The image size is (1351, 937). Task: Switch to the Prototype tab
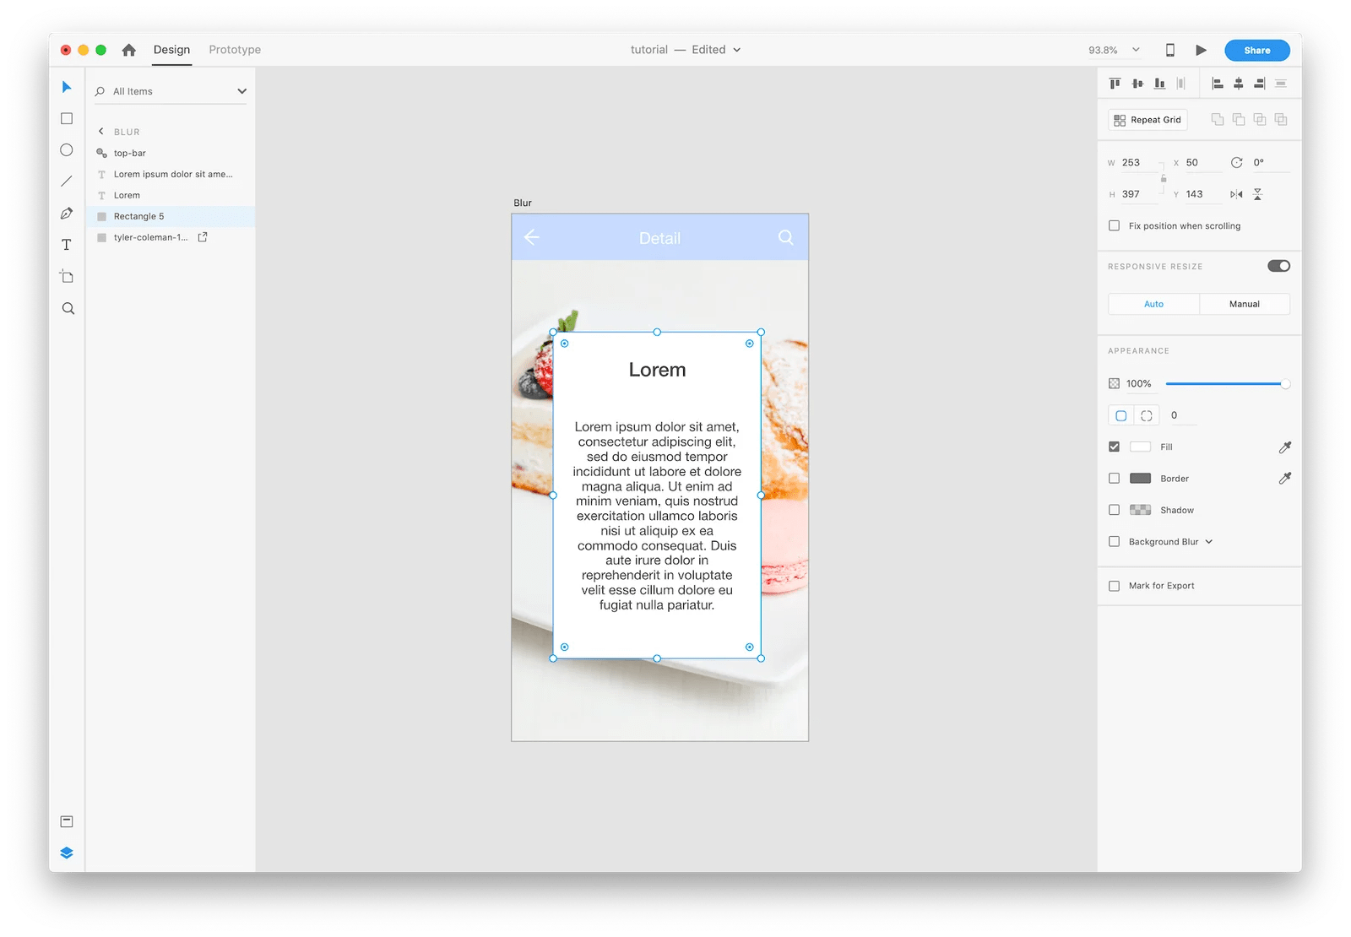235,50
